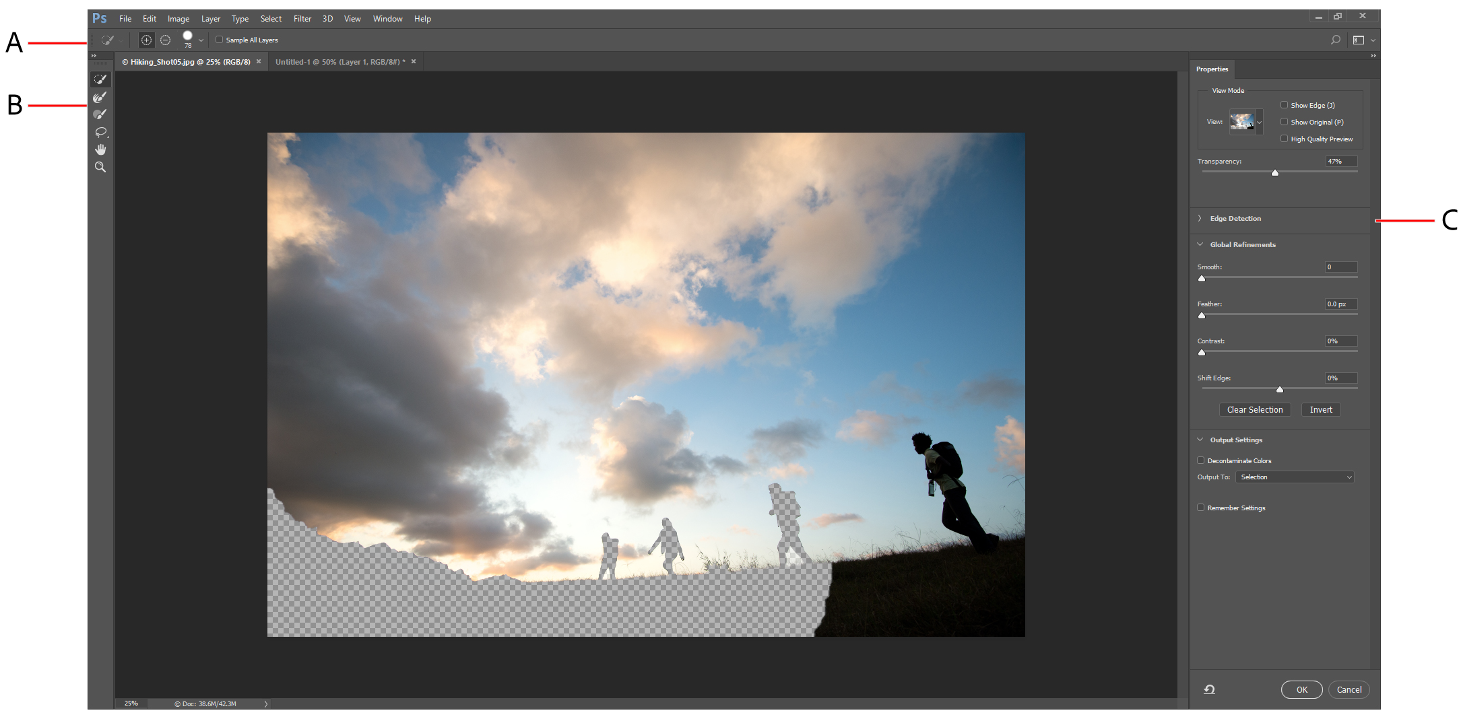
Task: Click the 25% zoom level field
Action: point(132,703)
